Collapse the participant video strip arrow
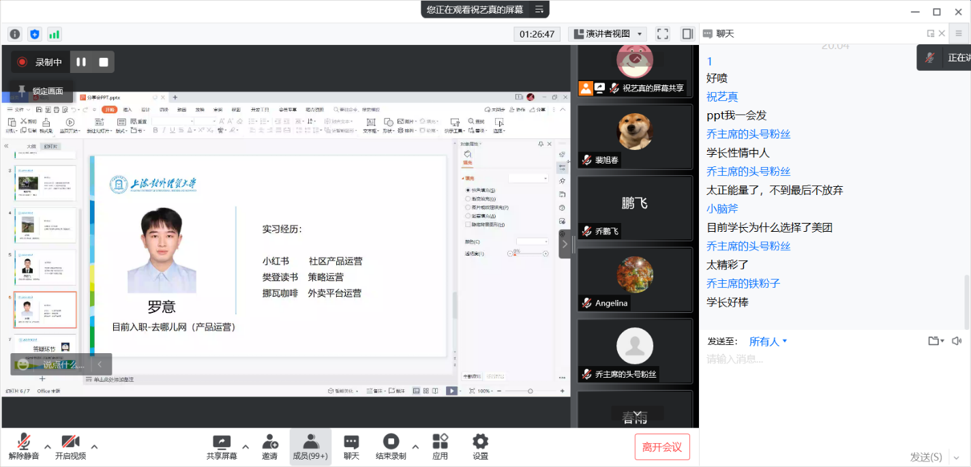The width and height of the screenshot is (971, 467). pos(565,244)
